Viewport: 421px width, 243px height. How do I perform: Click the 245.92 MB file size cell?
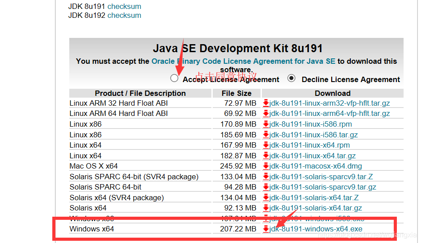click(238, 166)
